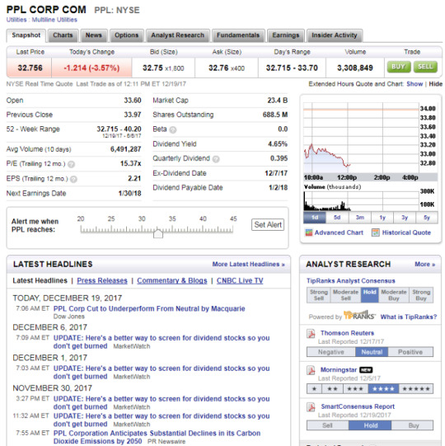Viewport: 445px width, 446px height.
Task: Select Latest Headlines filter
Action: click(40, 281)
